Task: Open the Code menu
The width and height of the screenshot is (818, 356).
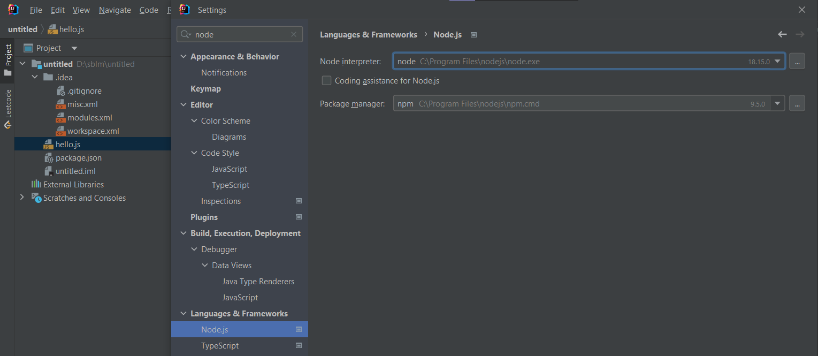Action: click(x=149, y=10)
